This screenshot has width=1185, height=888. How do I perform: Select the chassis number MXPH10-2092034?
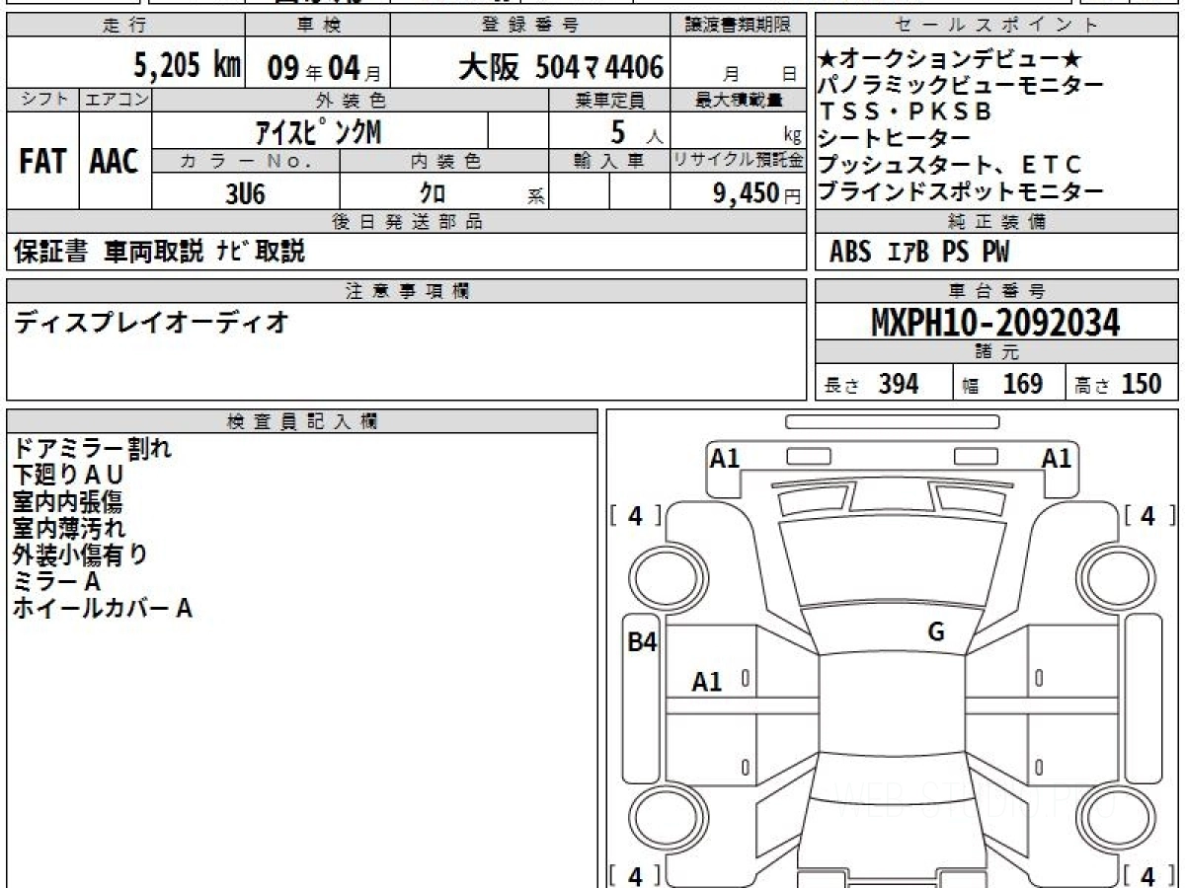pos(995,323)
